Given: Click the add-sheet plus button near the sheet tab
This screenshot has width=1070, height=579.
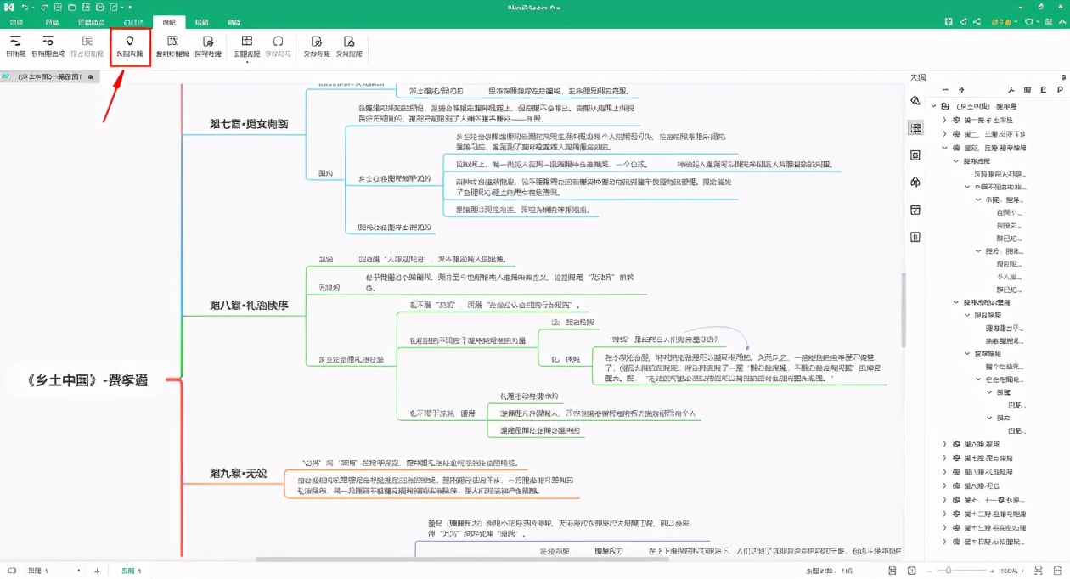Looking at the screenshot, I should click(97, 568).
